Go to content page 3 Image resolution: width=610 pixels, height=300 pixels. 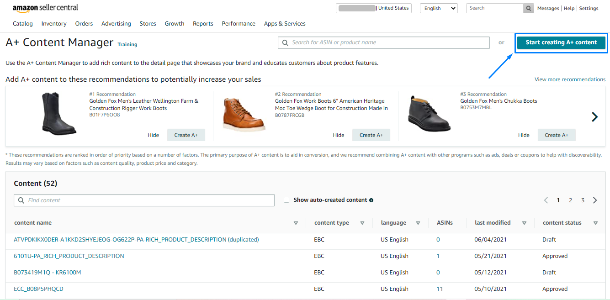583,200
